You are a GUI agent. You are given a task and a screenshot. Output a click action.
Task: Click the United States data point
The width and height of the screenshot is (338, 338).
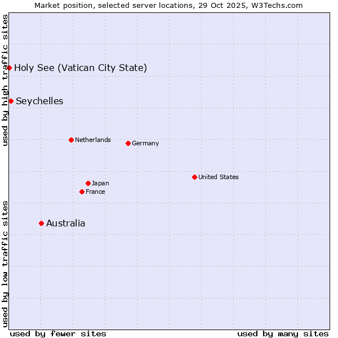[x=194, y=177]
